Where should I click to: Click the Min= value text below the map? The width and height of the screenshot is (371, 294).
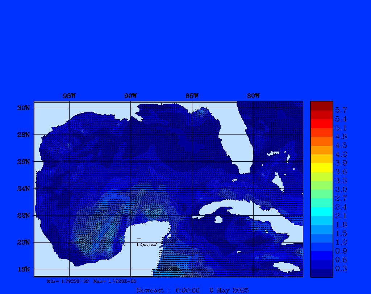(68, 281)
